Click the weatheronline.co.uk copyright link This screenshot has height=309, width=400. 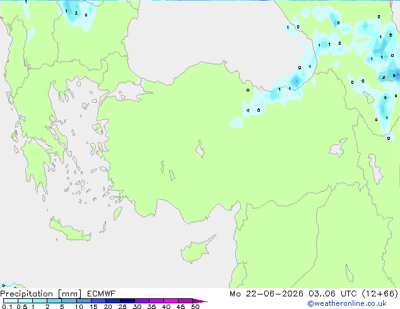(347, 303)
